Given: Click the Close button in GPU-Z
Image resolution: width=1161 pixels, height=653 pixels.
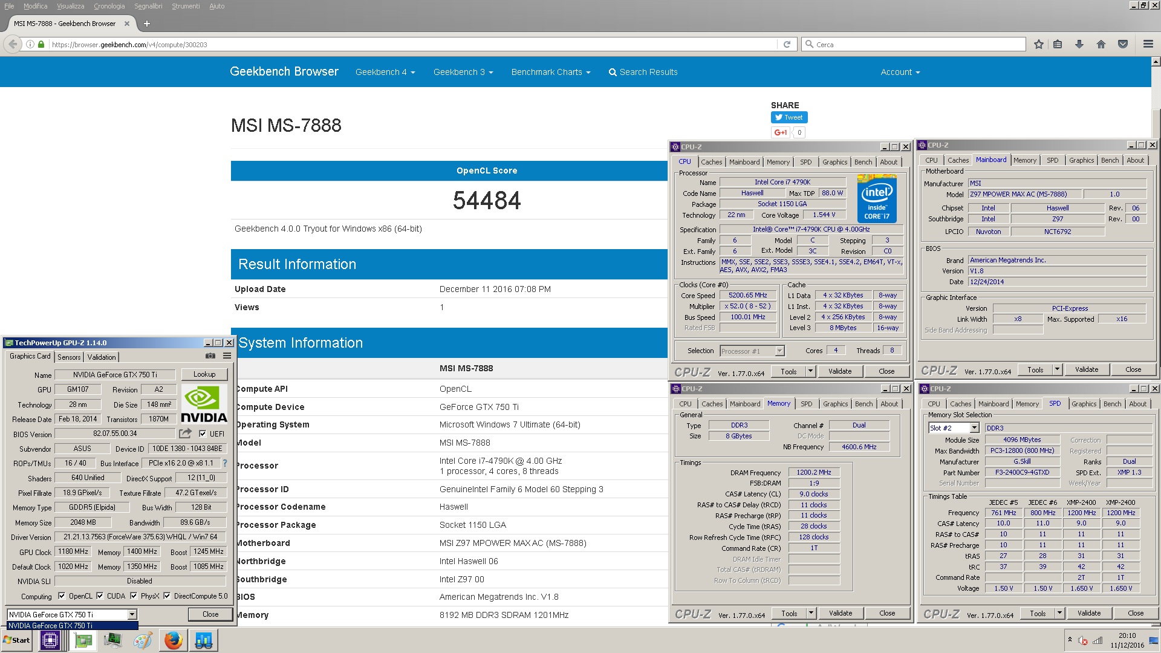Looking at the screenshot, I should pos(210,614).
